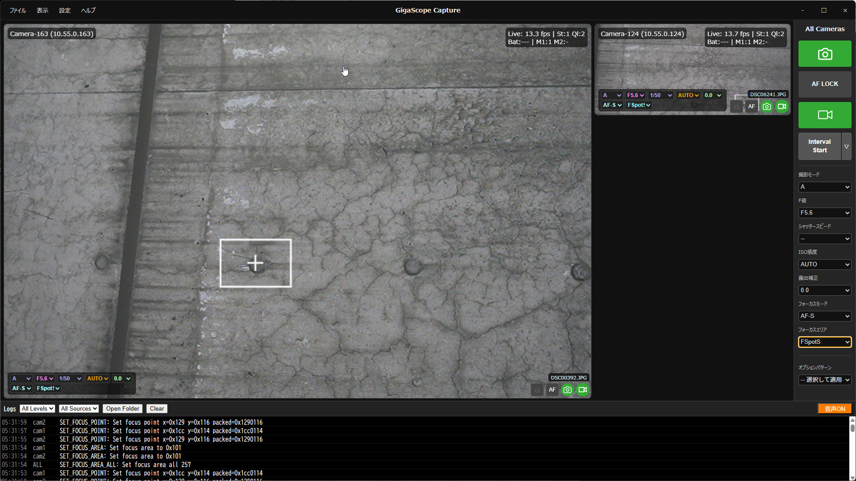The height and width of the screenshot is (481, 856).
Task: Click the log panel vertical scrollbar
Action: (852, 448)
